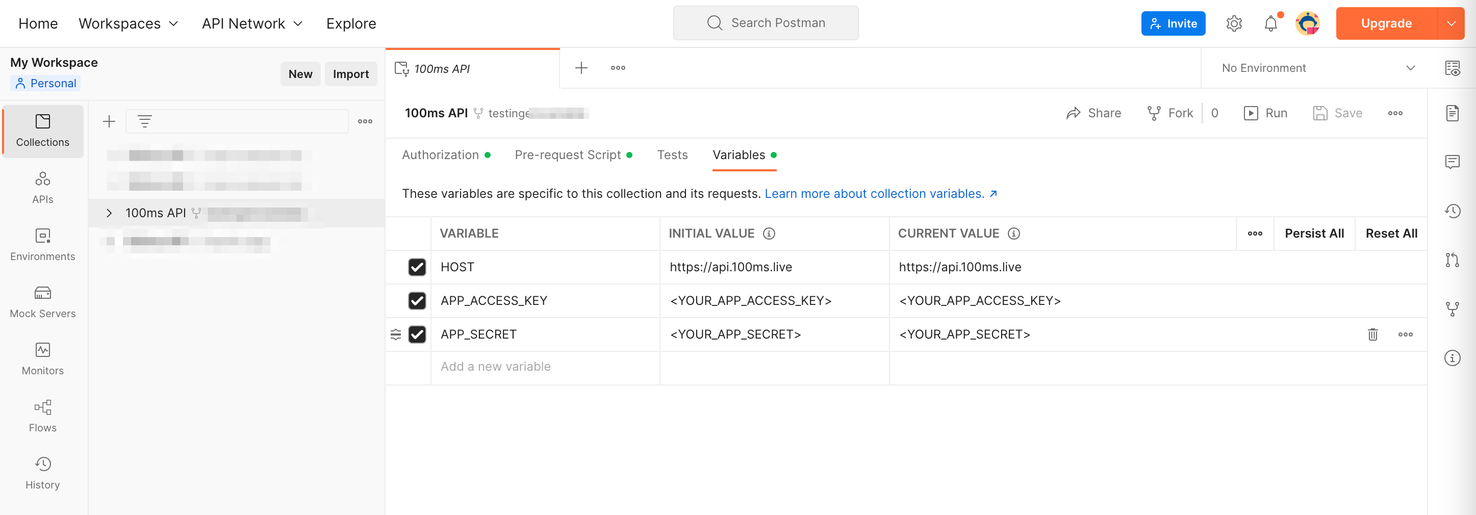Screen dimensions: 1476x515
Task: Open the History sidebar section
Action: click(x=42, y=473)
